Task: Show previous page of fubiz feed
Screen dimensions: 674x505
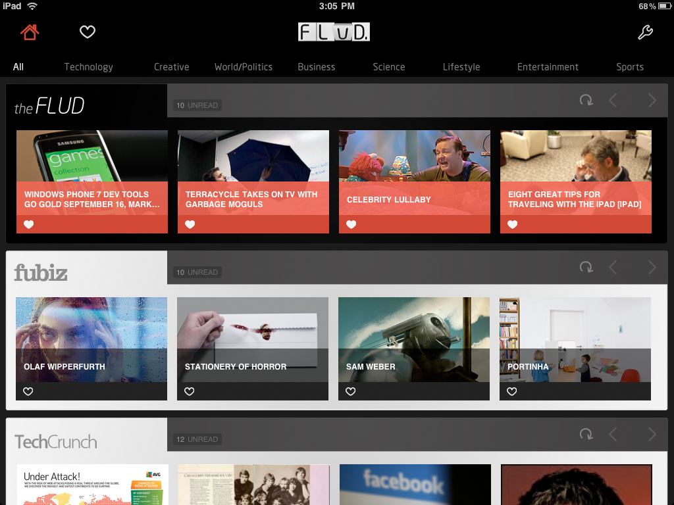Action: (613, 267)
